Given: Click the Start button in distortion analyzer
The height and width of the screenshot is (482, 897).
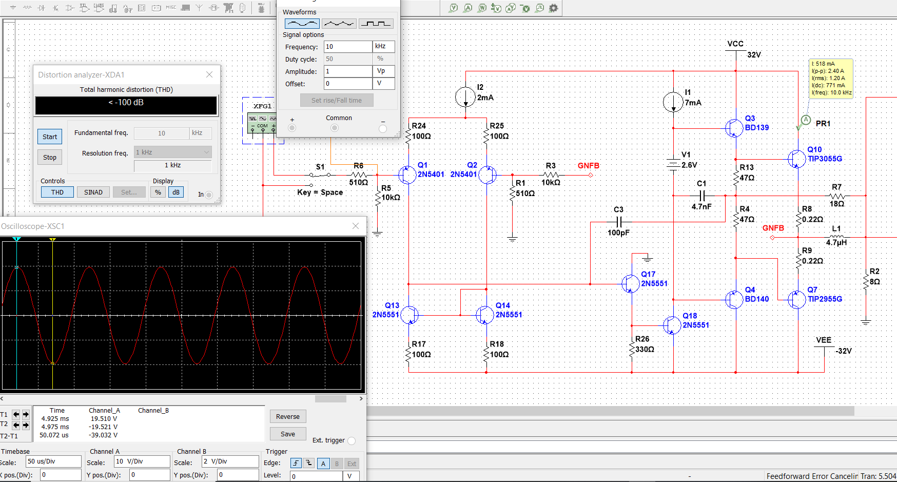Looking at the screenshot, I should pyautogui.click(x=50, y=137).
